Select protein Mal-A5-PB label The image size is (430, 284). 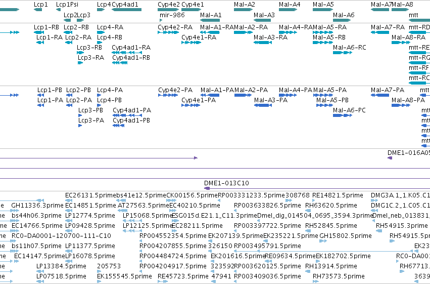[x=332, y=100]
